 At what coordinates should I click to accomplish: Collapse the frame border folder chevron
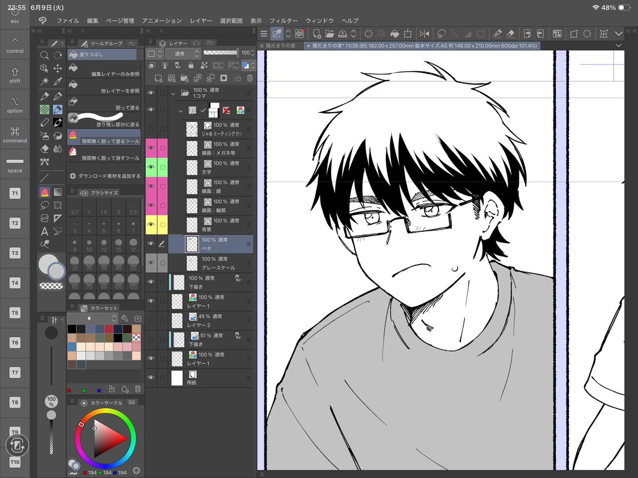click(181, 111)
